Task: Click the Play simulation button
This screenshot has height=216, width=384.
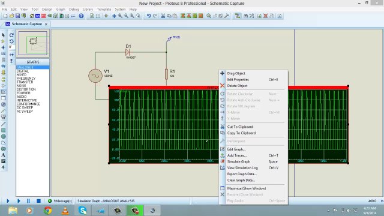Action: pos(8,201)
